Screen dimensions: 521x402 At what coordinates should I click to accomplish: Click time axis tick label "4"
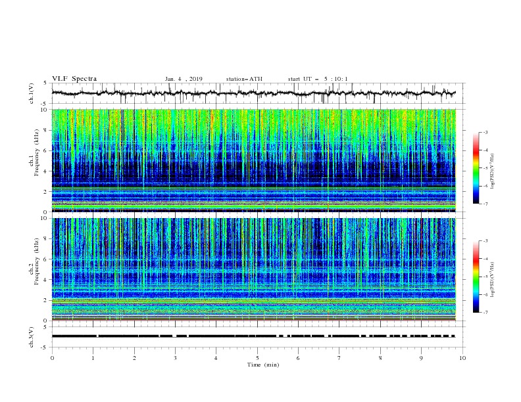(216, 358)
